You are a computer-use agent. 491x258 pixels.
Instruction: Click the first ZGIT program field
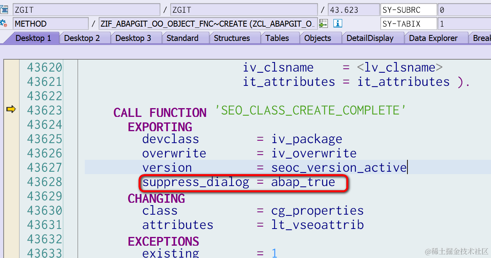86,10
